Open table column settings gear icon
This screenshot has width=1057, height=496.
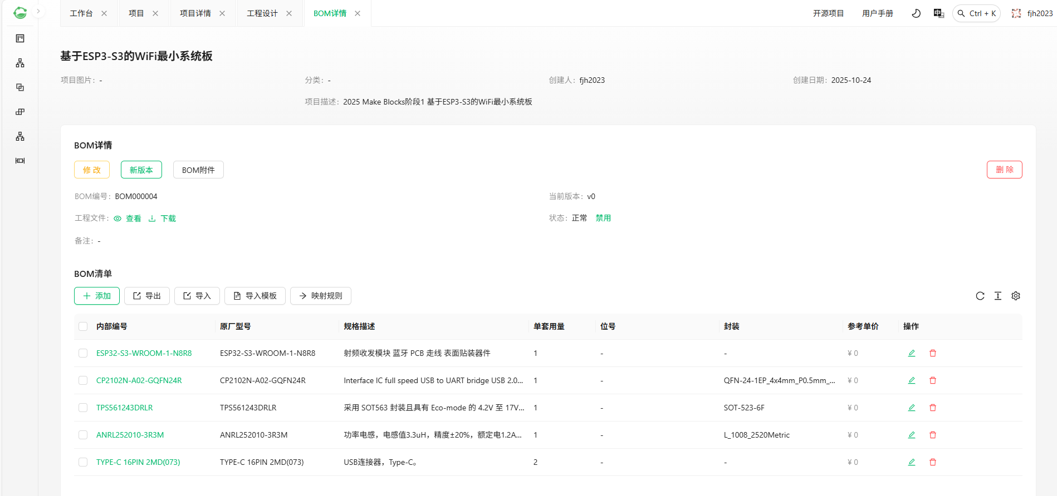1016,296
